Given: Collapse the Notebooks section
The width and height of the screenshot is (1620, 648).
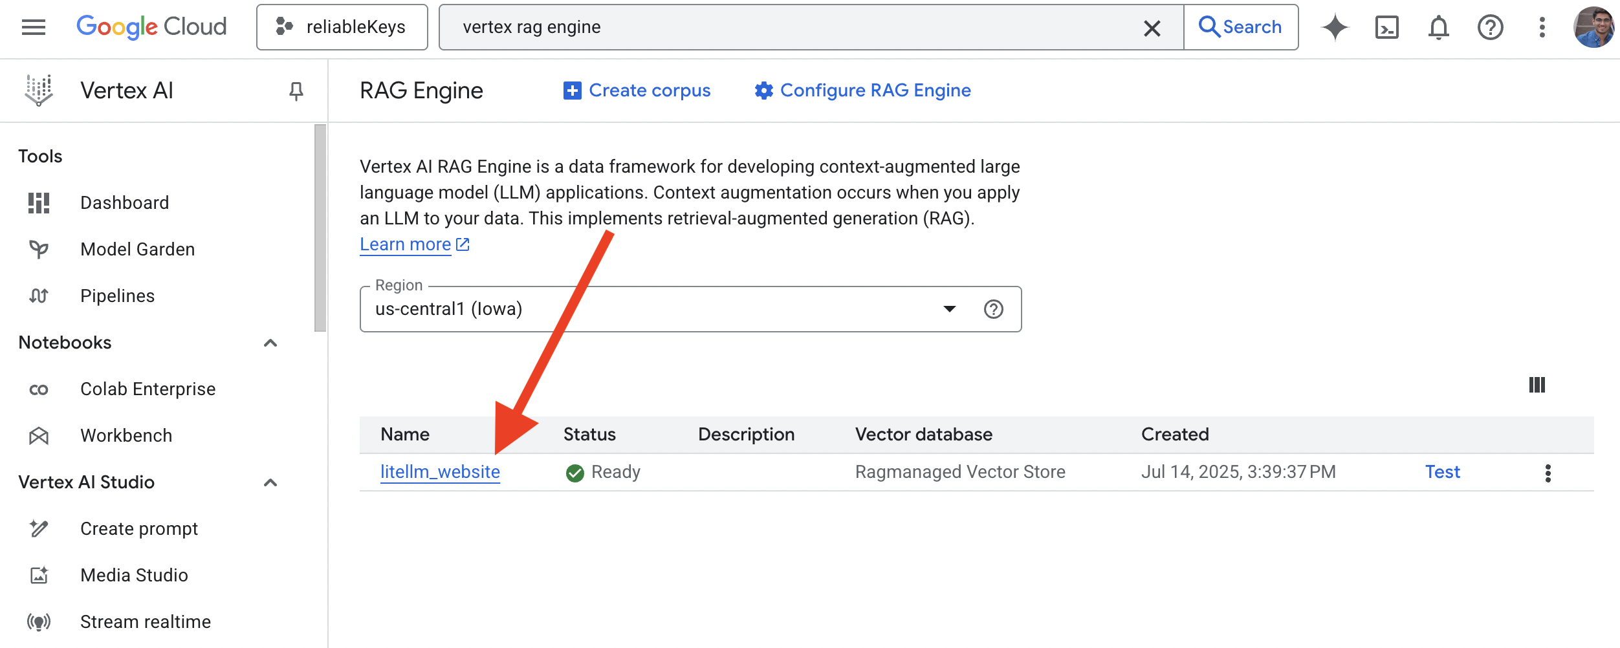Looking at the screenshot, I should [270, 343].
